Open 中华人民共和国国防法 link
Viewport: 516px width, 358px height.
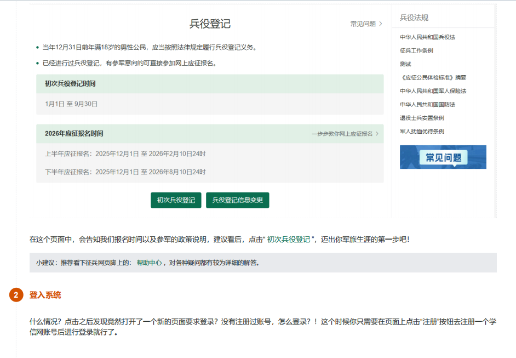point(427,104)
